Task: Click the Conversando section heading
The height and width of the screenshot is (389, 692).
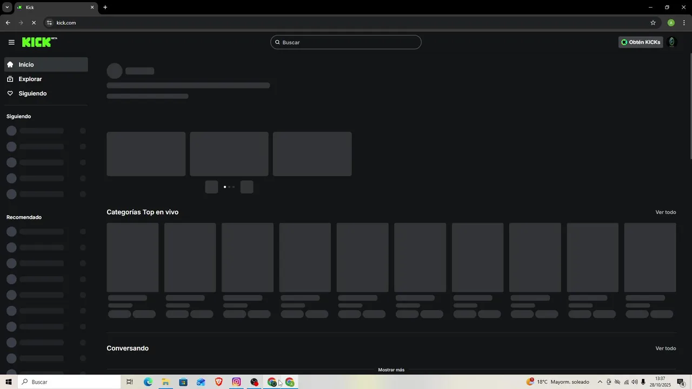Action: click(x=128, y=348)
